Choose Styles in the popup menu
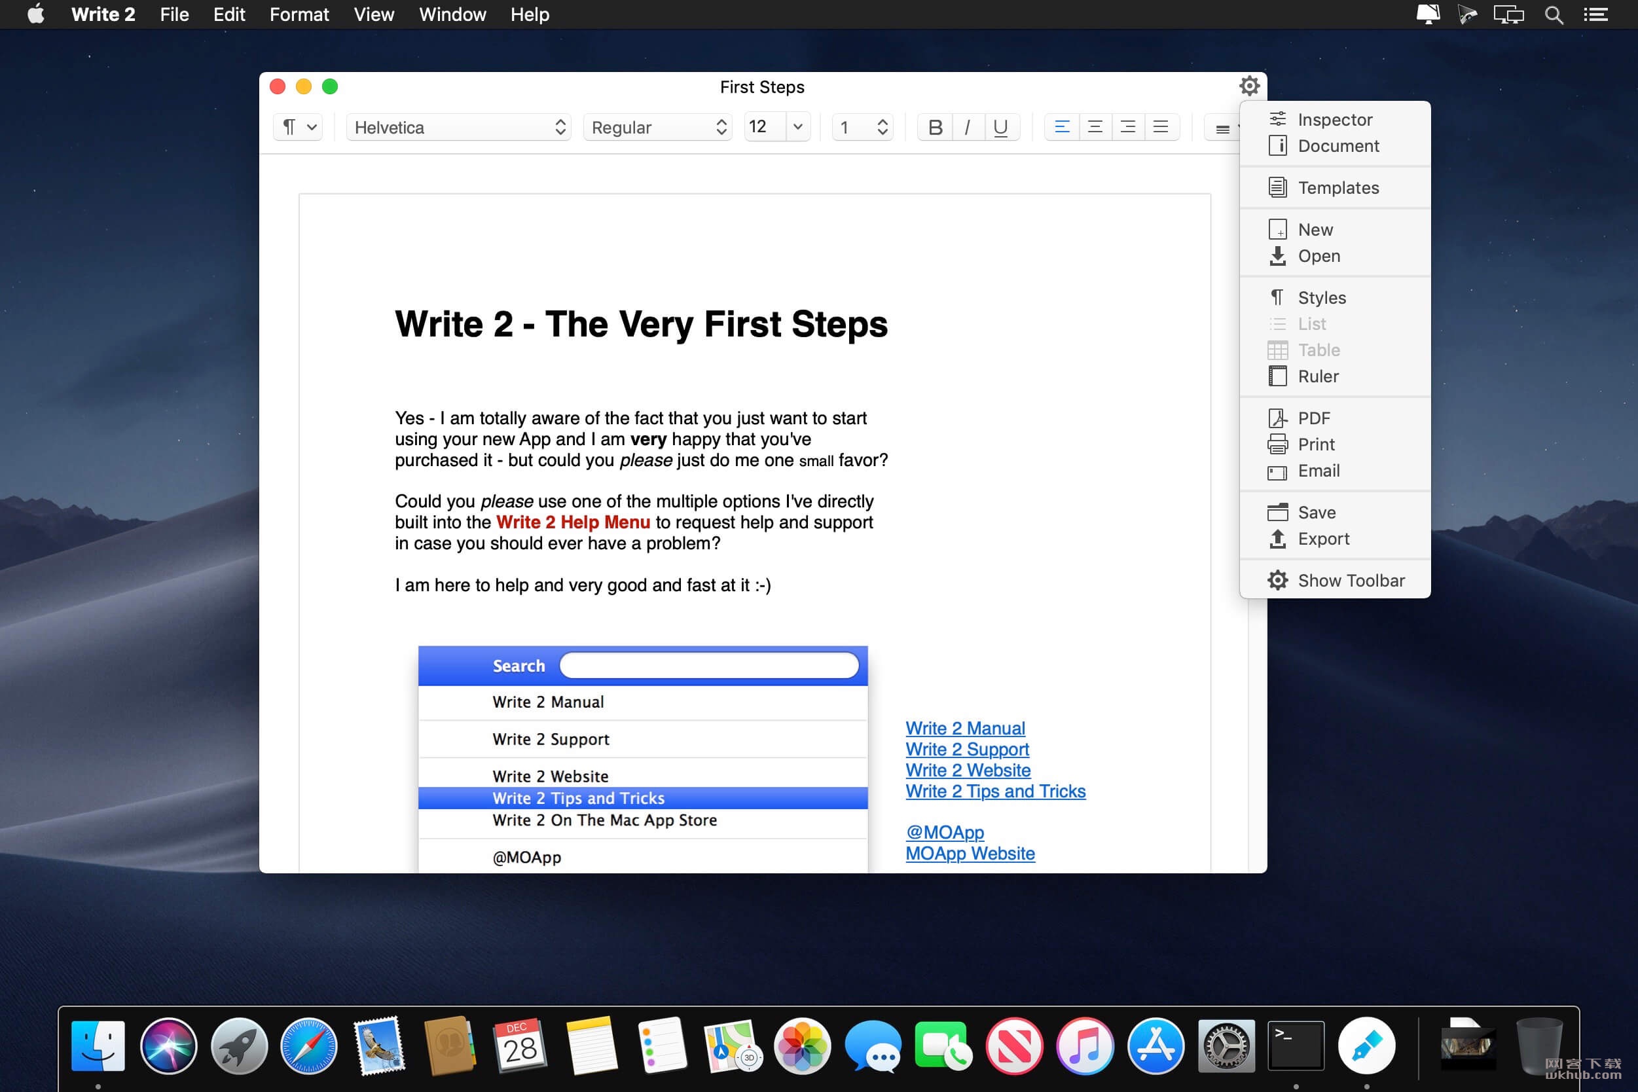The height and width of the screenshot is (1092, 1638). pyautogui.click(x=1334, y=298)
